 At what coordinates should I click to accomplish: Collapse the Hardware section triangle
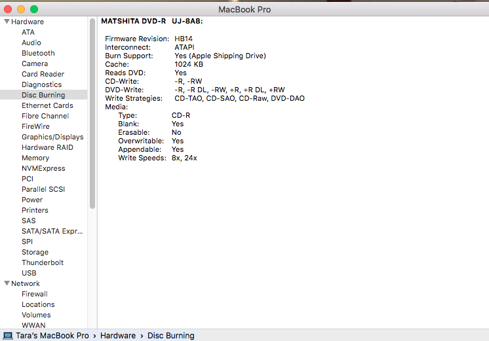pyautogui.click(x=7, y=22)
